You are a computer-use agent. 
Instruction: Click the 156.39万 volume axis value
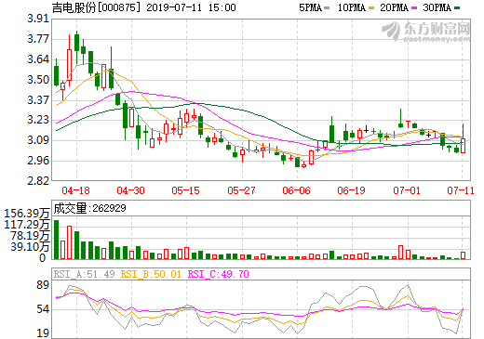click(27, 214)
